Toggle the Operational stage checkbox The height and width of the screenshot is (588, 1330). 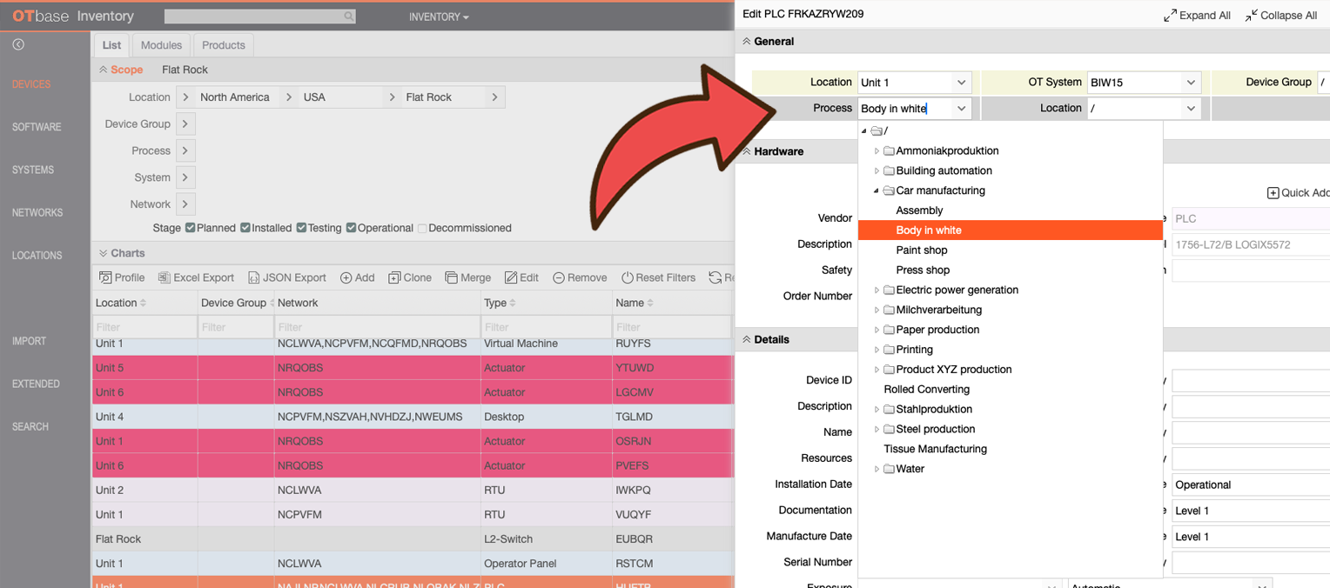pyautogui.click(x=352, y=228)
